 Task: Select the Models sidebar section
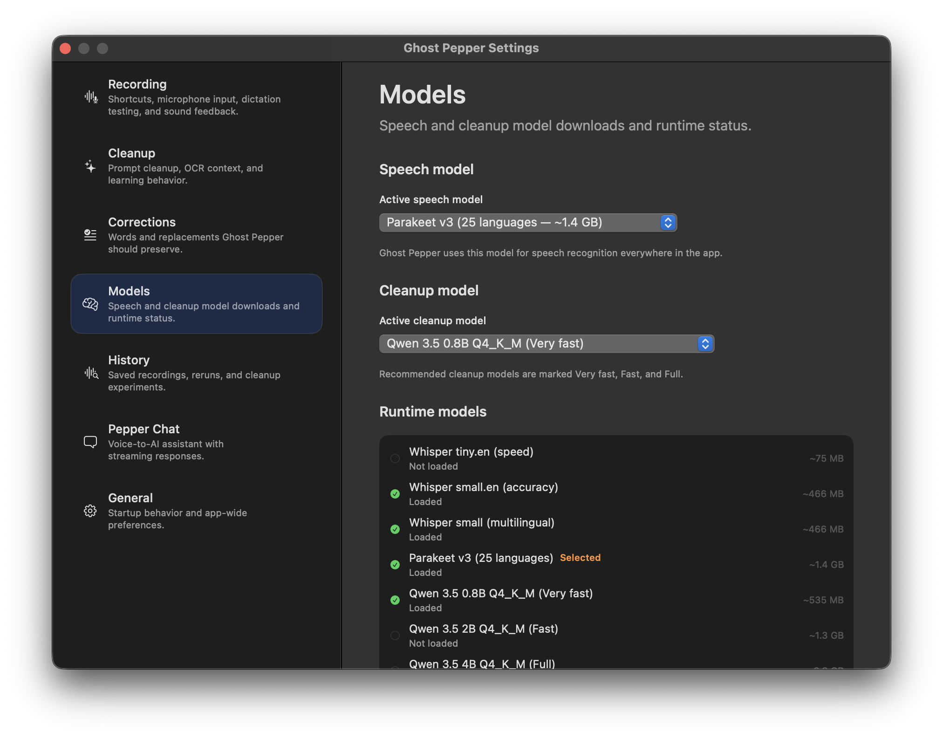[x=197, y=304]
